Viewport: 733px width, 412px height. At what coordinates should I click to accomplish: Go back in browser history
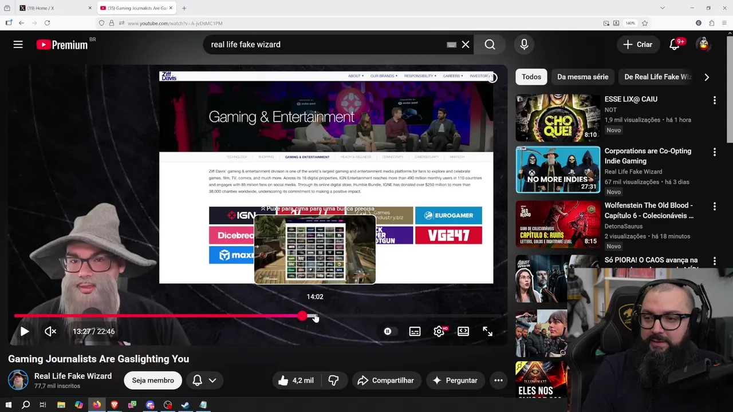point(21,23)
